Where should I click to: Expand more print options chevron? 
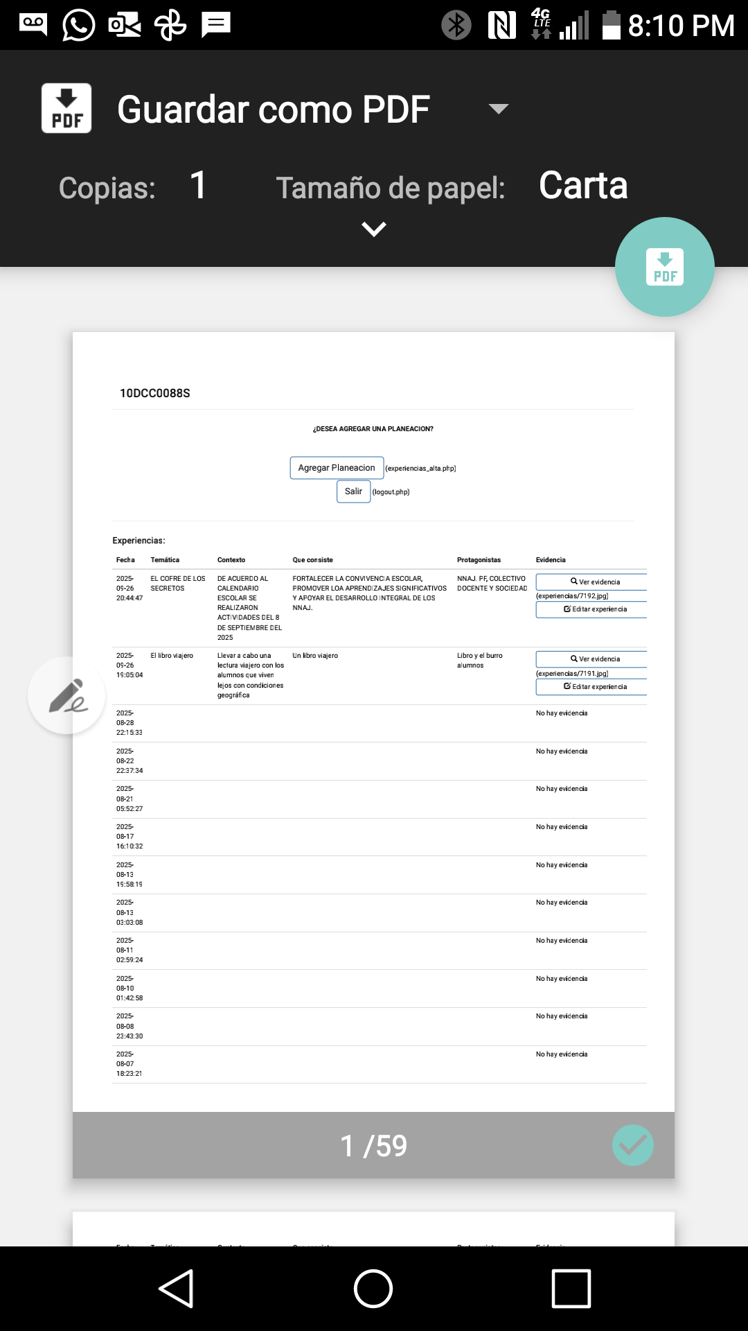374,229
